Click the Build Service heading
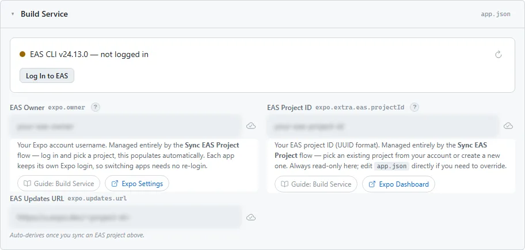525x250 pixels. pyautogui.click(x=44, y=14)
